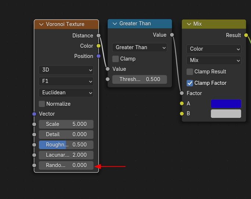
Task: Click the A input socket of Mix
Action: click(182, 104)
